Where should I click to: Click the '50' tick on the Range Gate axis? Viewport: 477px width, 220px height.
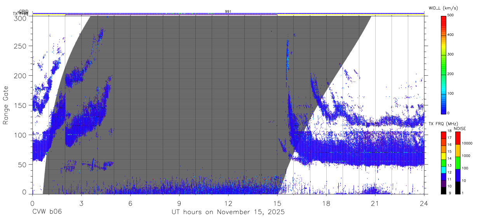tap(22, 165)
